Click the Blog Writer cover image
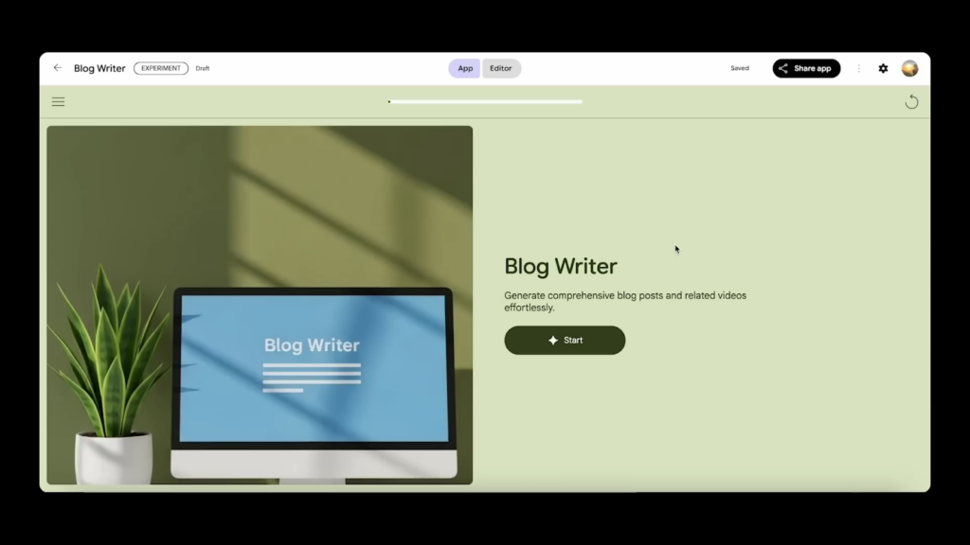Viewport: 970px width, 545px height. coord(260,306)
